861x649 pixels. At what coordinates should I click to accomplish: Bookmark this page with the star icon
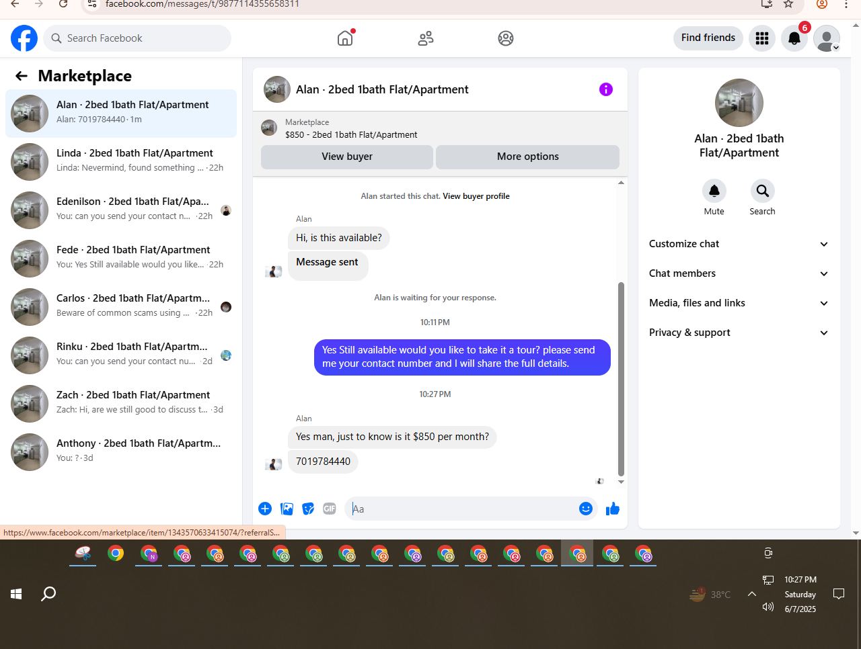[x=788, y=4]
